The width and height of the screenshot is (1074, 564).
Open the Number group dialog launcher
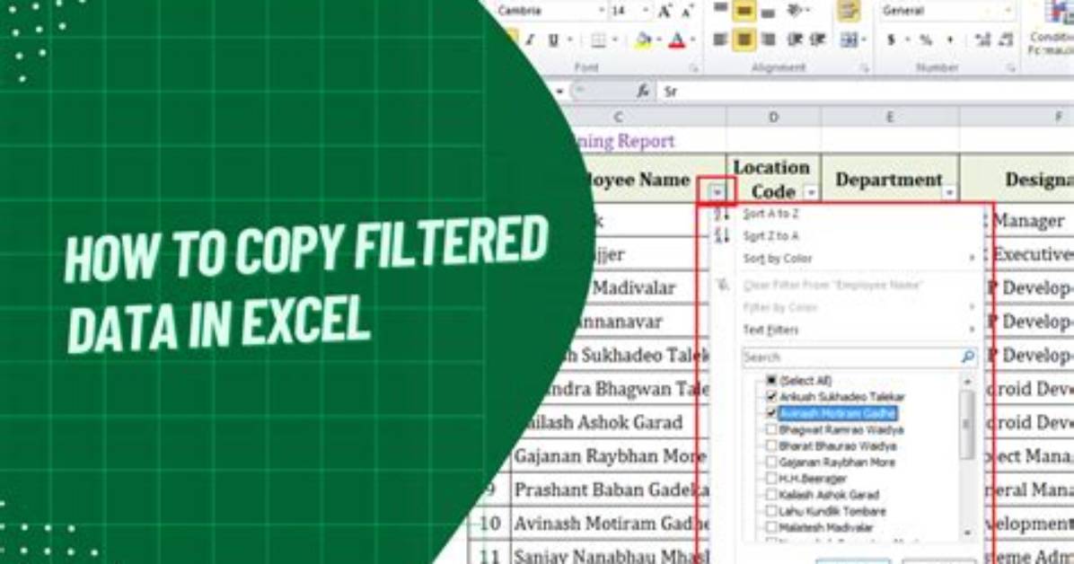tap(1011, 68)
